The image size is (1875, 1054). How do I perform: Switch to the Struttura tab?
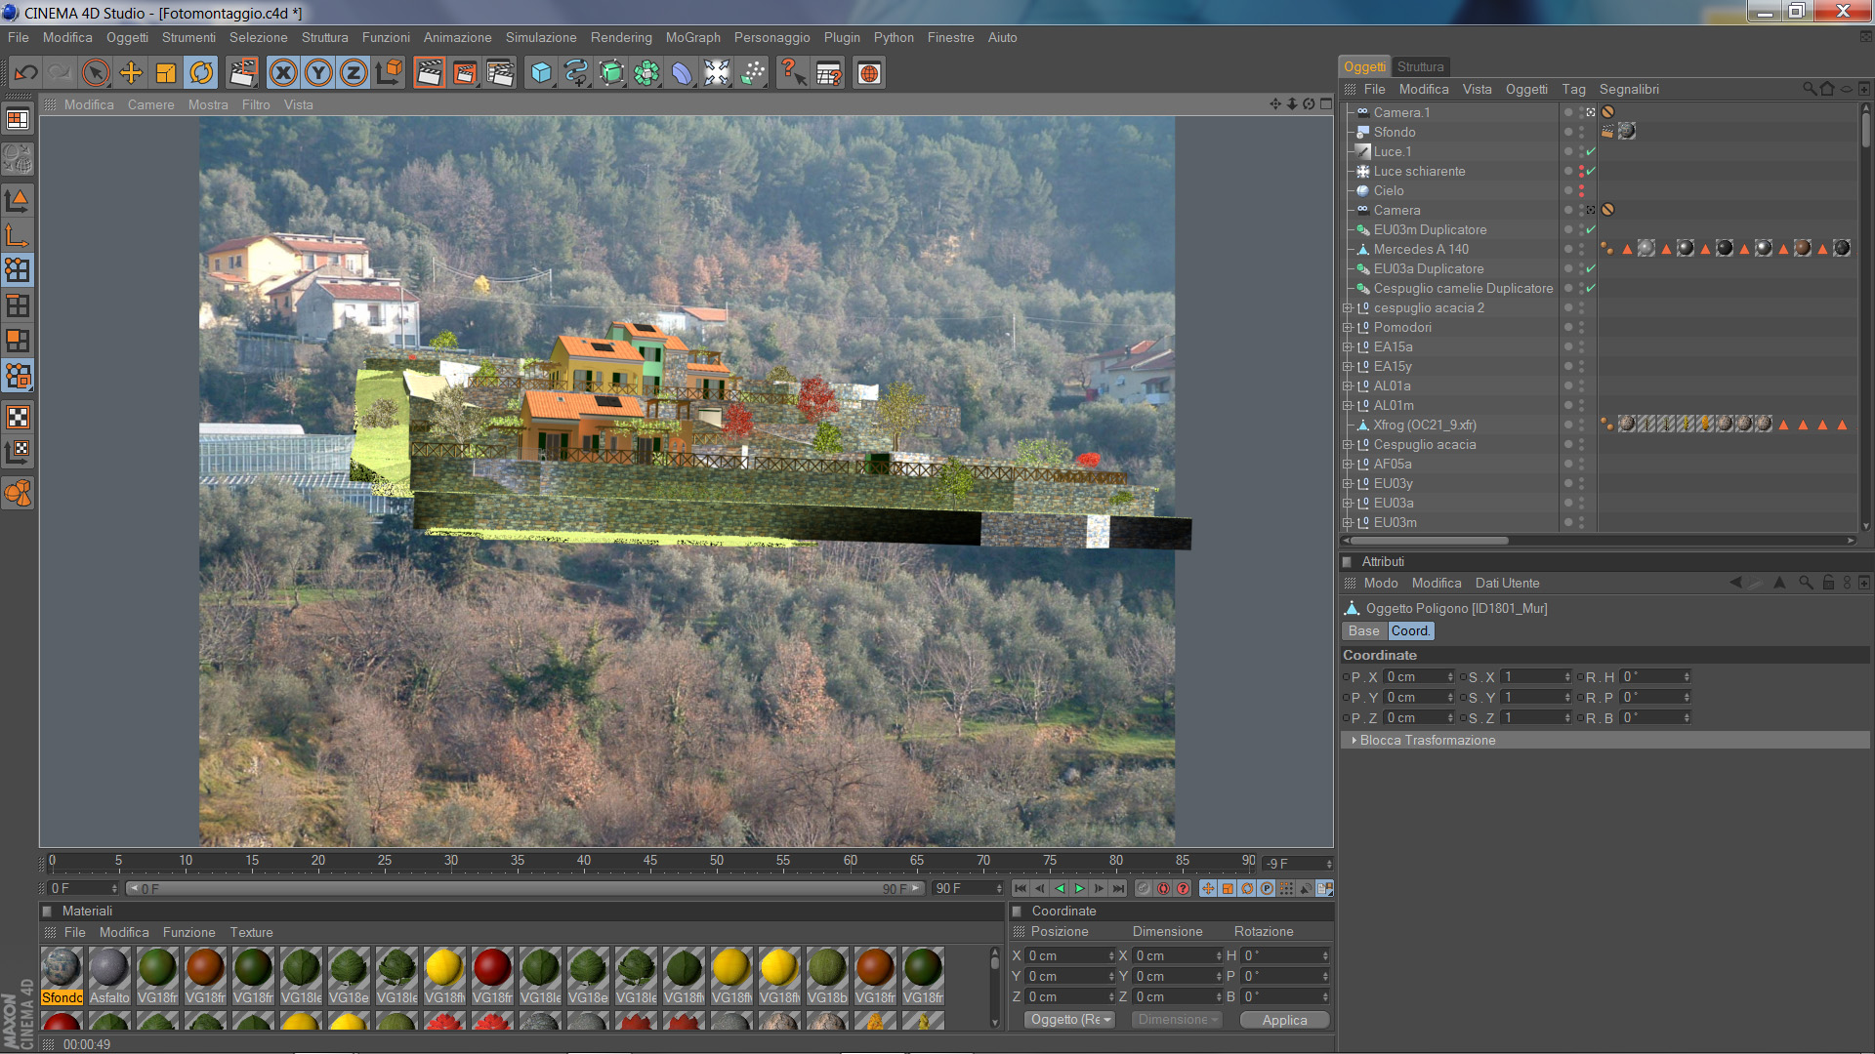click(1420, 66)
